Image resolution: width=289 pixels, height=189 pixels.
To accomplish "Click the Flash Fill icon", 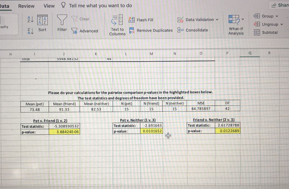I will 132,20.
